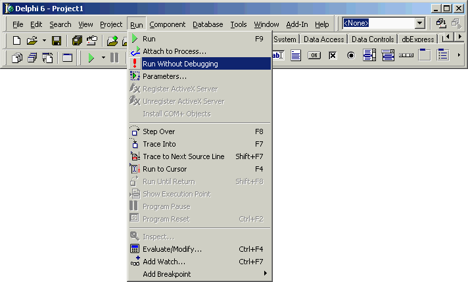Click the View Unit stacked-pages icon
The width and height of the screenshot is (468, 282).
pyautogui.click(x=17, y=58)
